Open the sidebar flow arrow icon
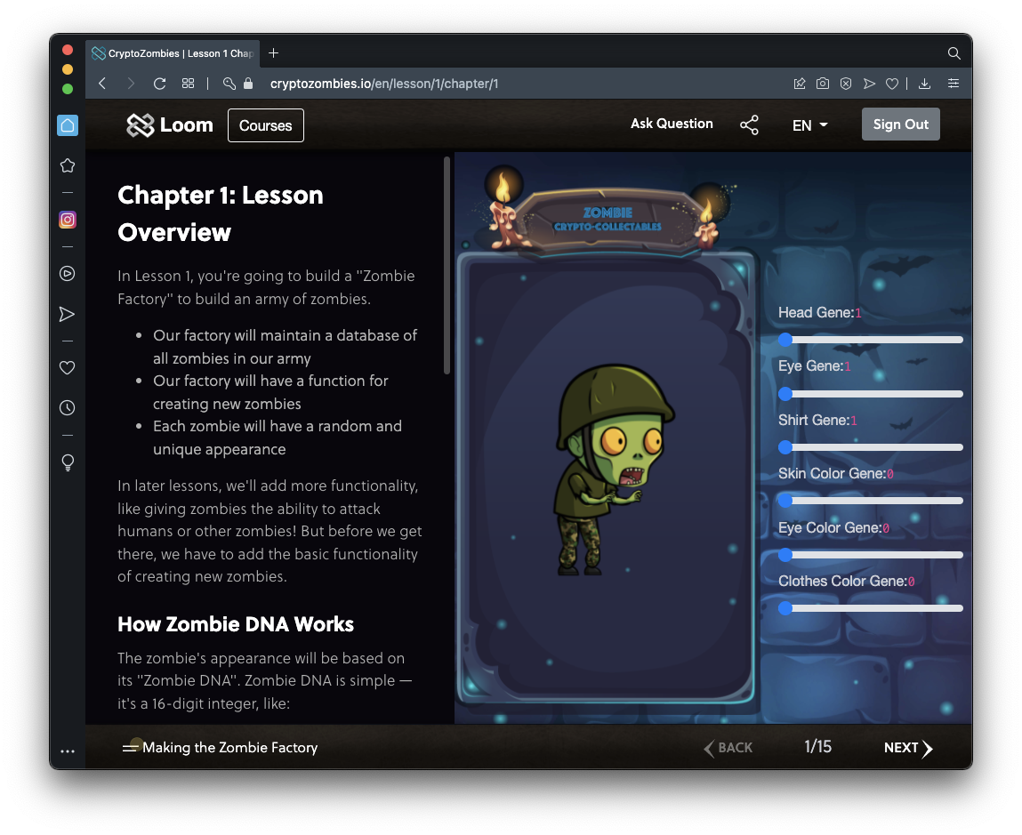 point(67,314)
